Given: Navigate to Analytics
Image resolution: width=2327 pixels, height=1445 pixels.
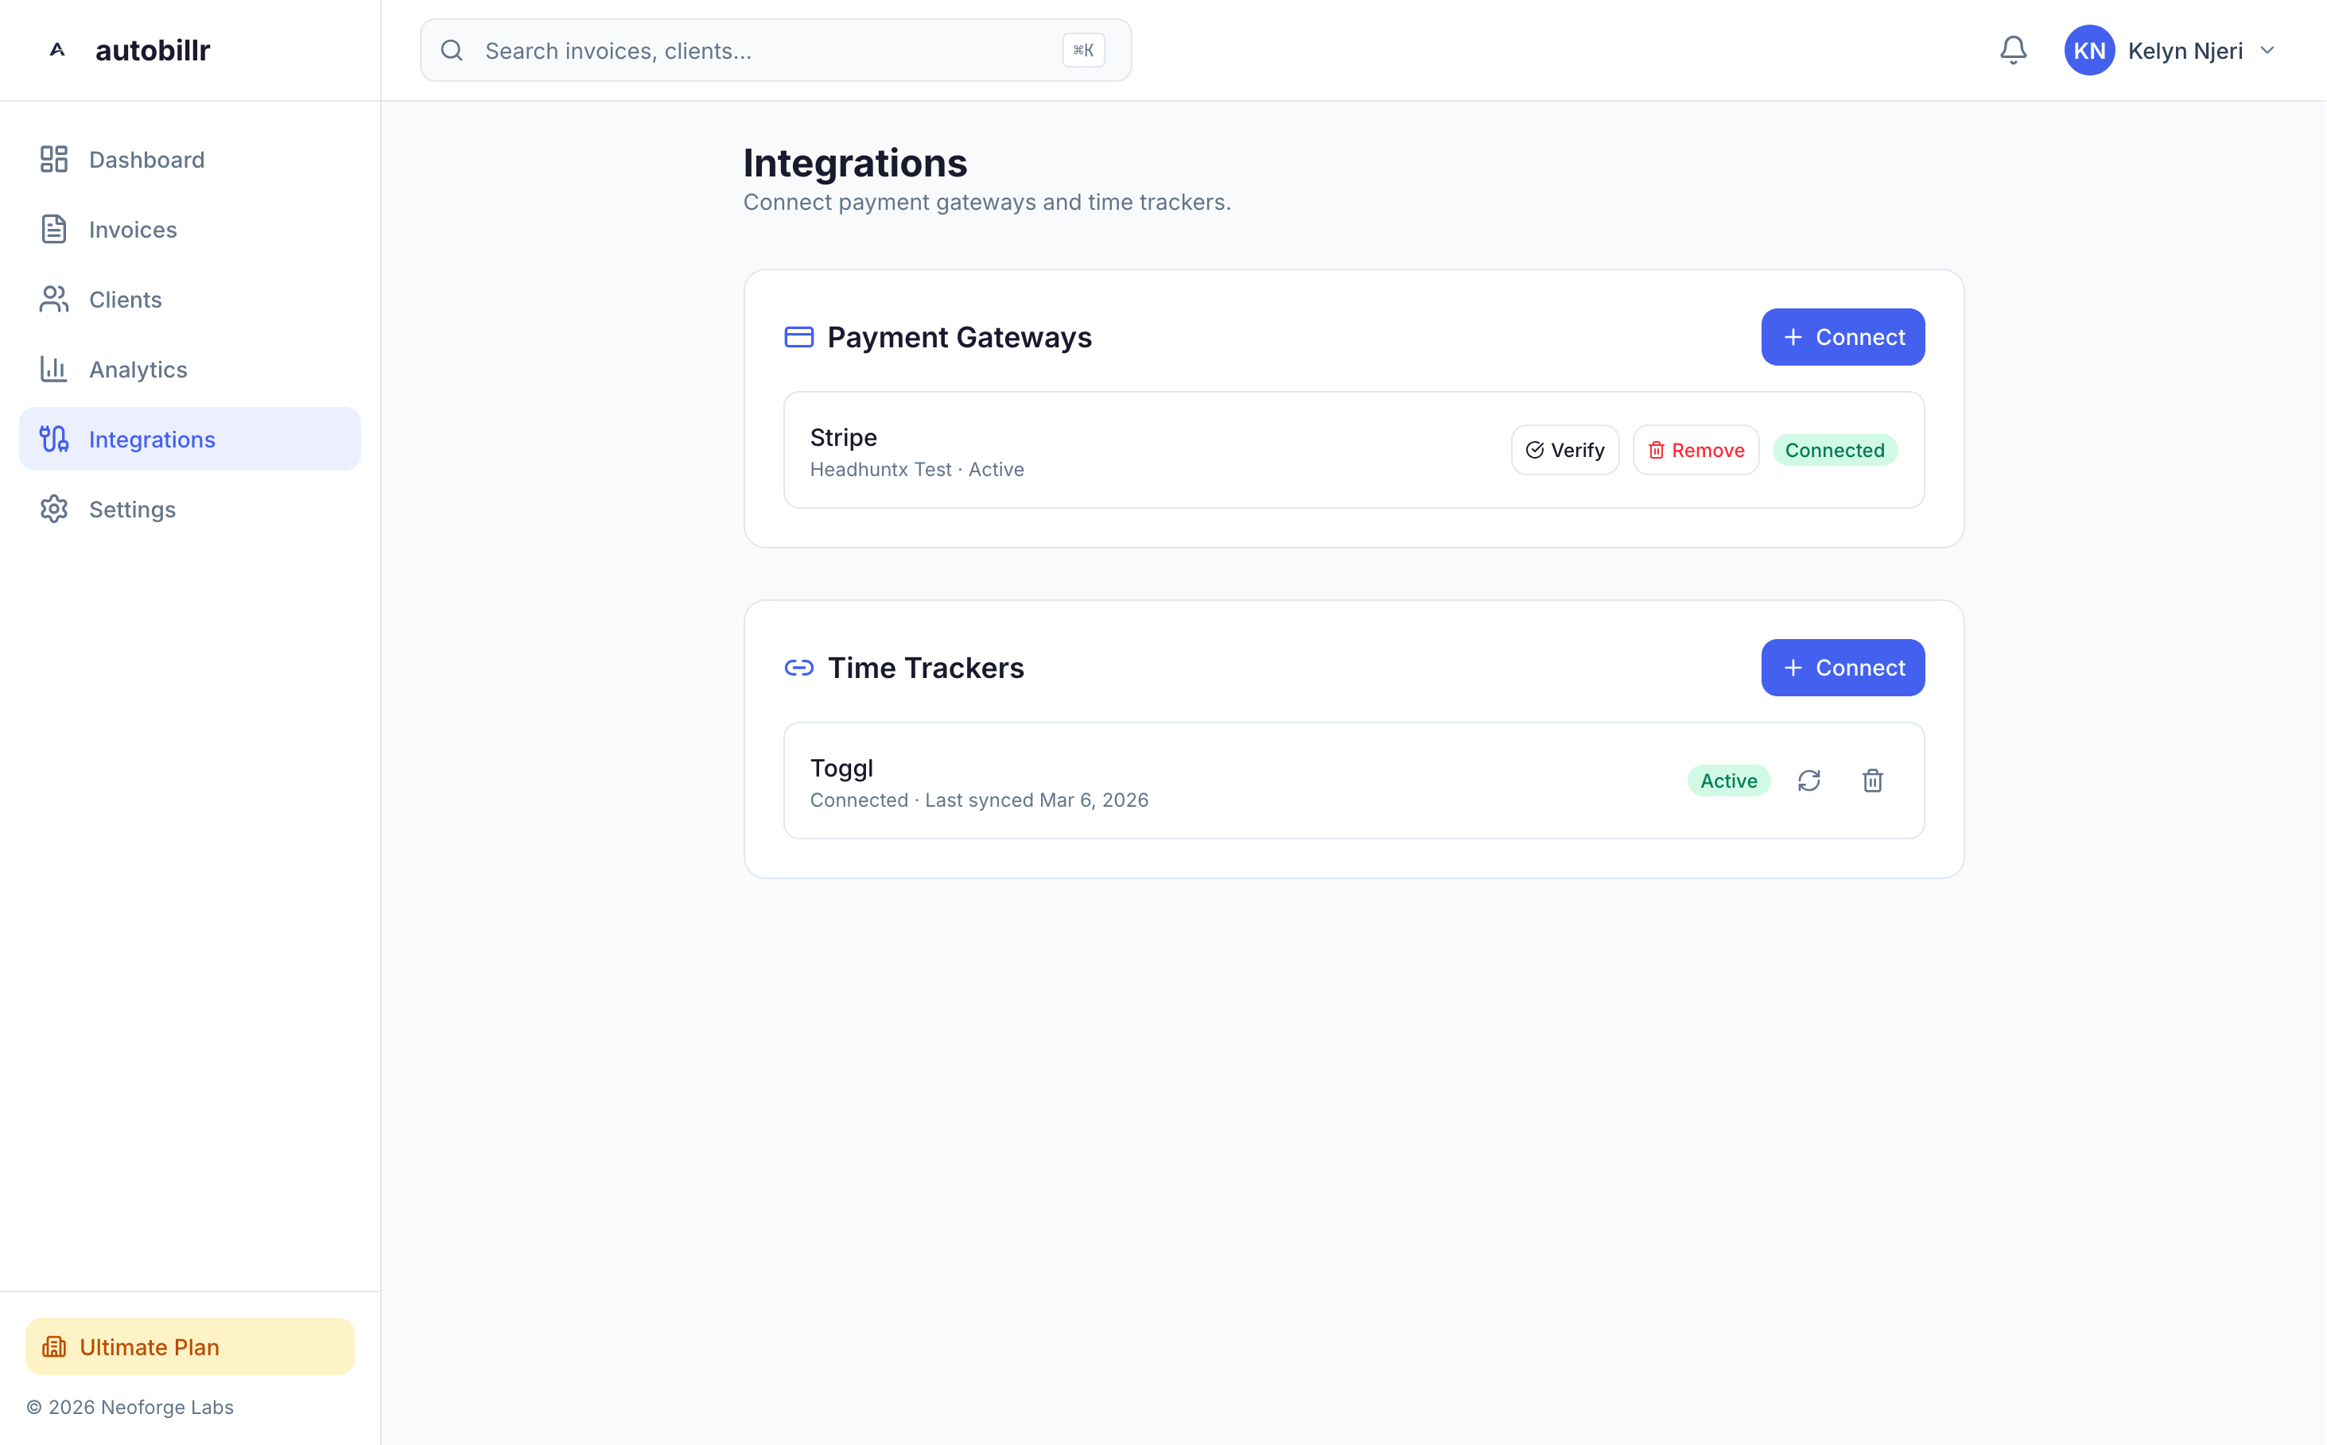Looking at the screenshot, I should [x=138, y=369].
